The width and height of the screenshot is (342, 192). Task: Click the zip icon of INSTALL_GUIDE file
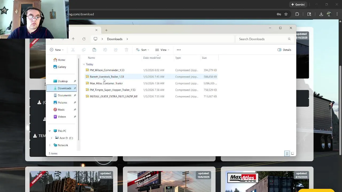(87, 96)
